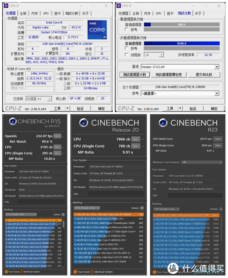Viewport: 228px width, 278px height.
Task: Open the reference processor selection dropdown
Action: (217, 93)
